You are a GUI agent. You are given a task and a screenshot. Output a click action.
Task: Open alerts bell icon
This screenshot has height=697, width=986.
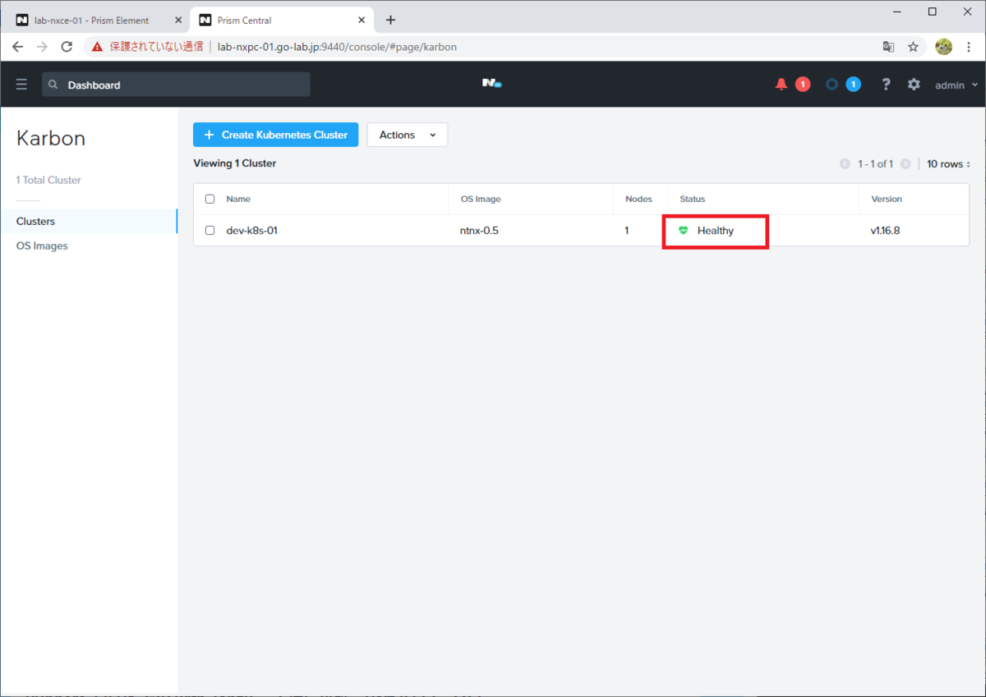[x=781, y=85]
